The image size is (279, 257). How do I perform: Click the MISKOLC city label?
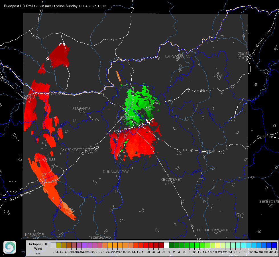tap(247, 54)
